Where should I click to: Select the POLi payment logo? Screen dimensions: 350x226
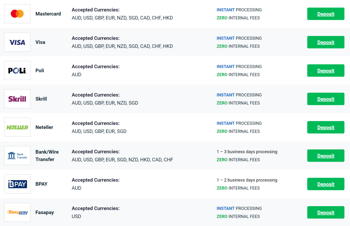click(x=17, y=70)
